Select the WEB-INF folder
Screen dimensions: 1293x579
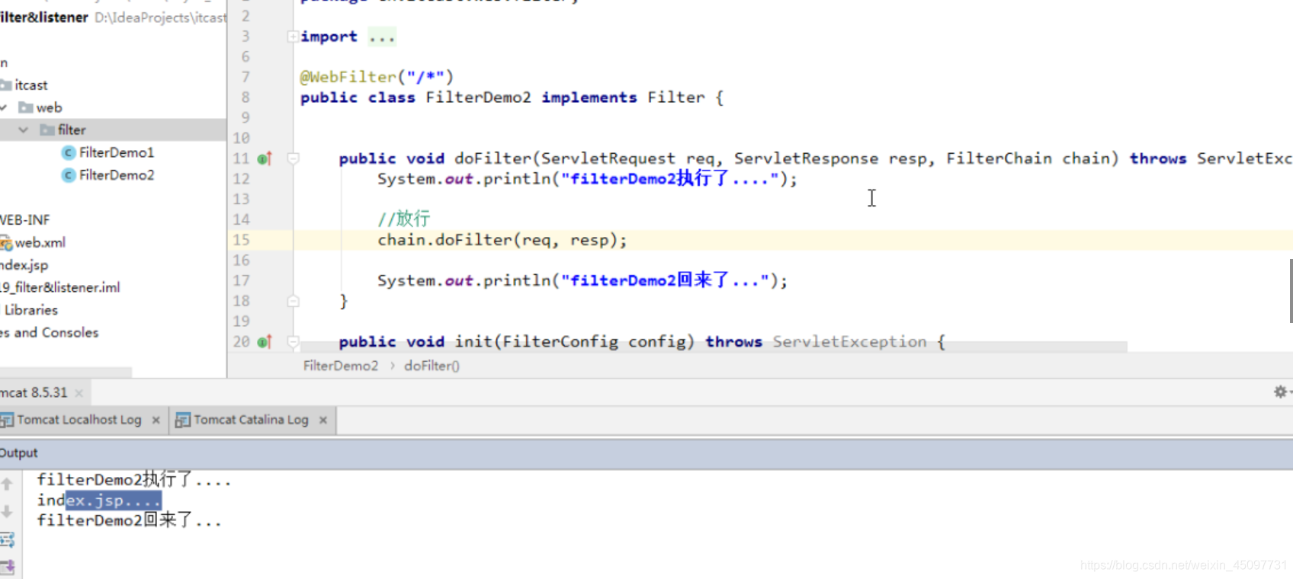point(25,220)
